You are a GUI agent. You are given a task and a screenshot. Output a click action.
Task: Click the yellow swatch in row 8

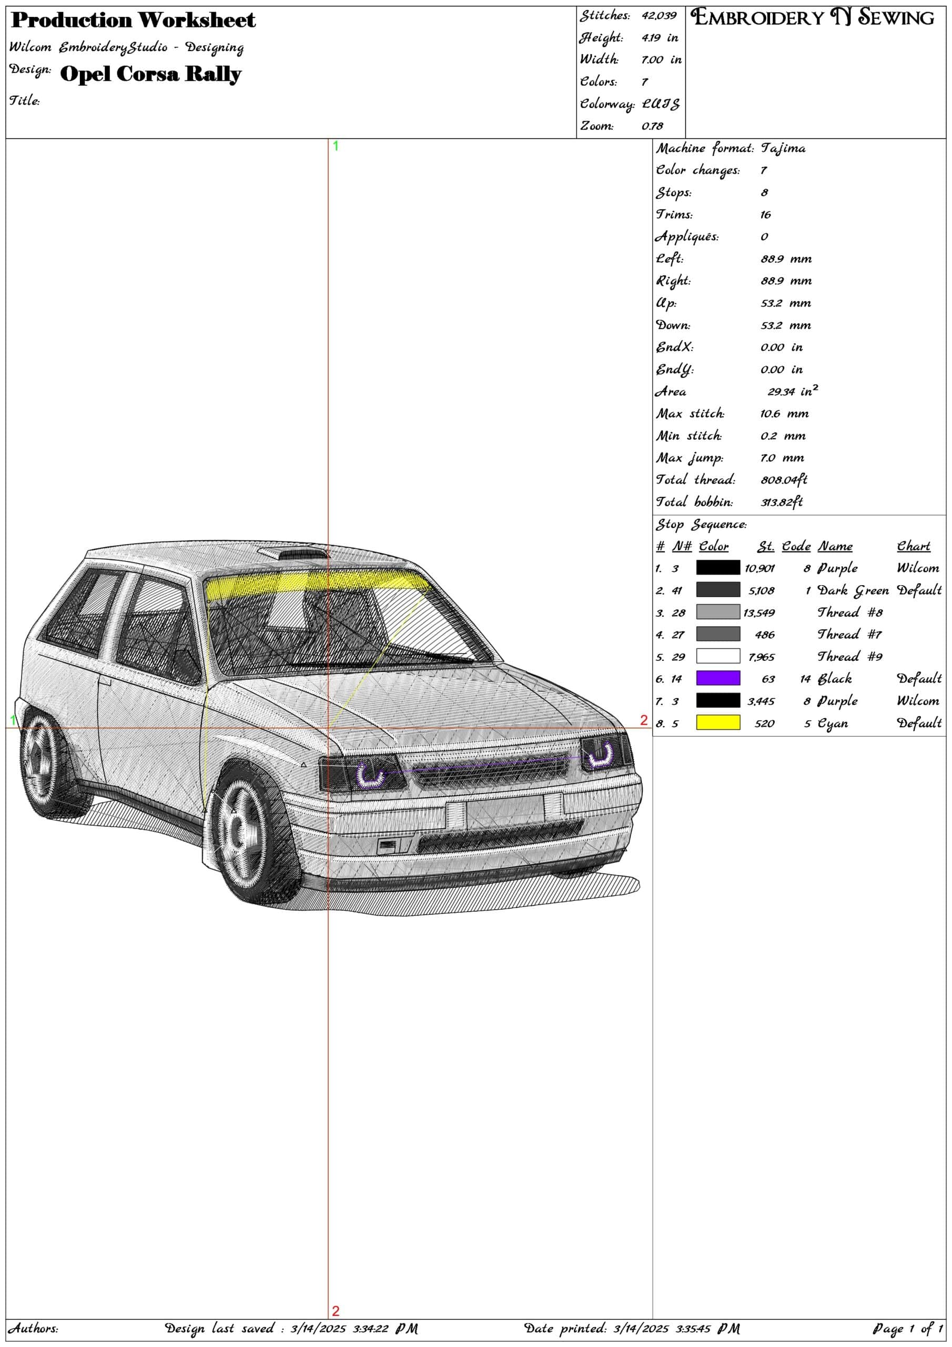point(718,722)
